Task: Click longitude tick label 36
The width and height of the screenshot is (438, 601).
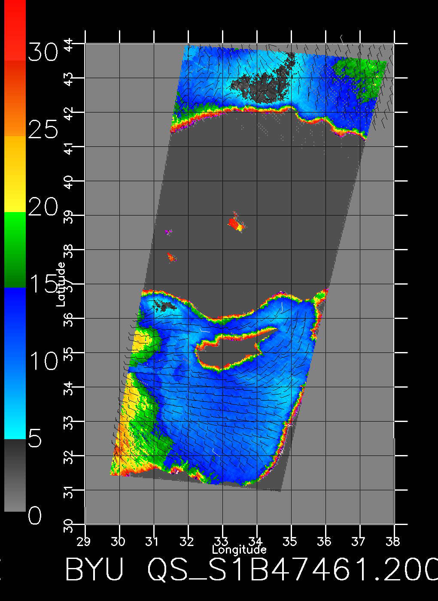Action: click(324, 541)
